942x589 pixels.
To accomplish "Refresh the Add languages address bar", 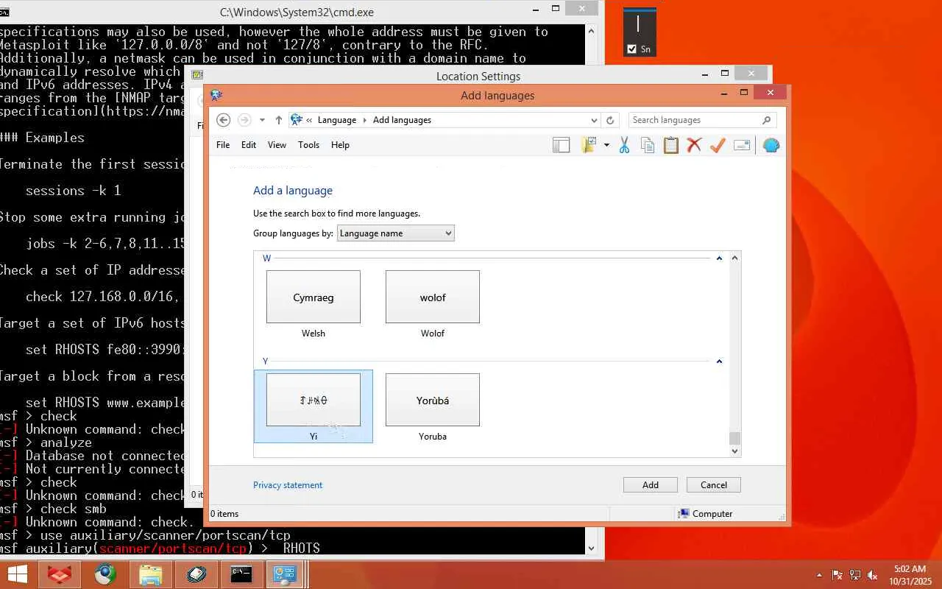I will [610, 120].
